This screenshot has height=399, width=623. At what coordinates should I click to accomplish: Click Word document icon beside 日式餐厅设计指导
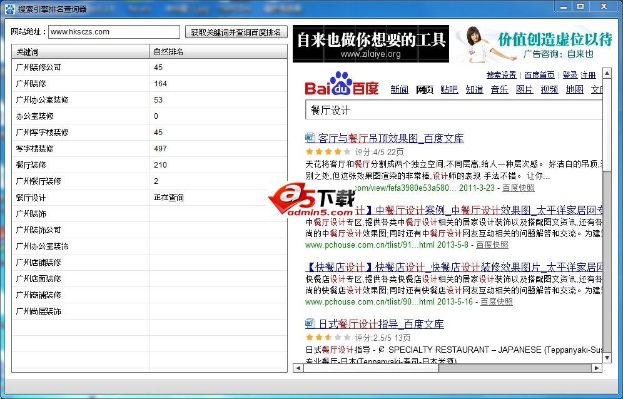click(x=310, y=323)
